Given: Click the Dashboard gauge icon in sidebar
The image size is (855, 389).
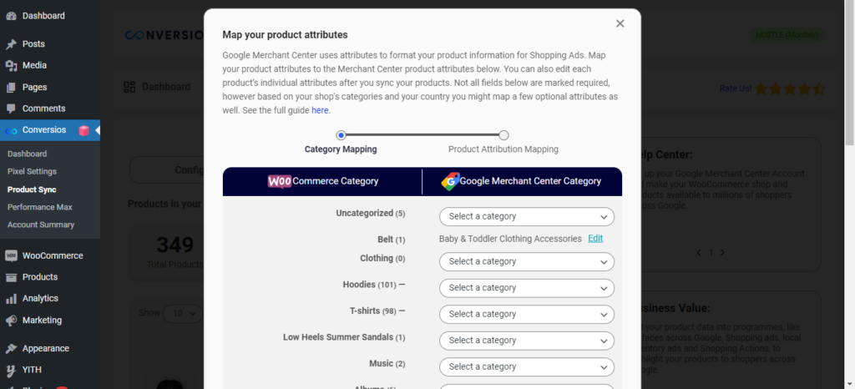Looking at the screenshot, I should (x=11, y=16).
